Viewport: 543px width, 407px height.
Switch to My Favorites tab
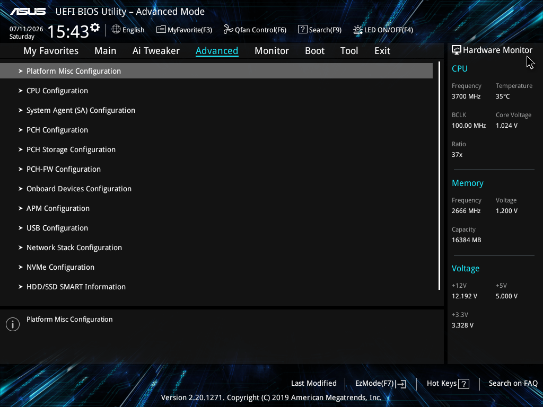51,51
